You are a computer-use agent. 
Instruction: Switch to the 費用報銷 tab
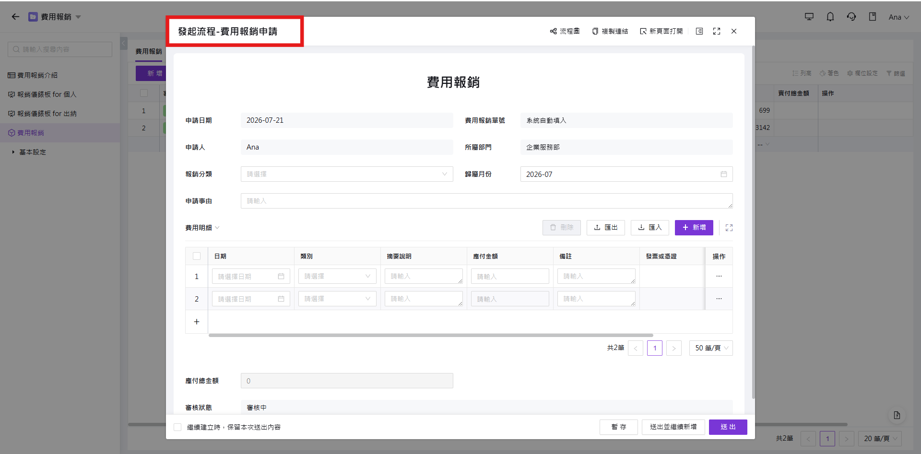(x=149, y=51)
